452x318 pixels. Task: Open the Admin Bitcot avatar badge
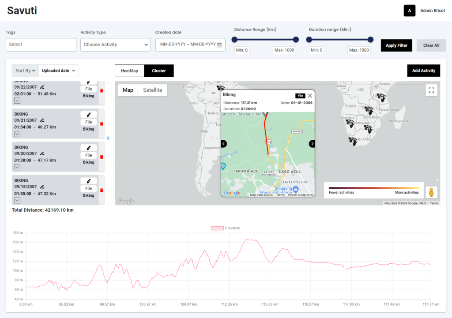409,11
